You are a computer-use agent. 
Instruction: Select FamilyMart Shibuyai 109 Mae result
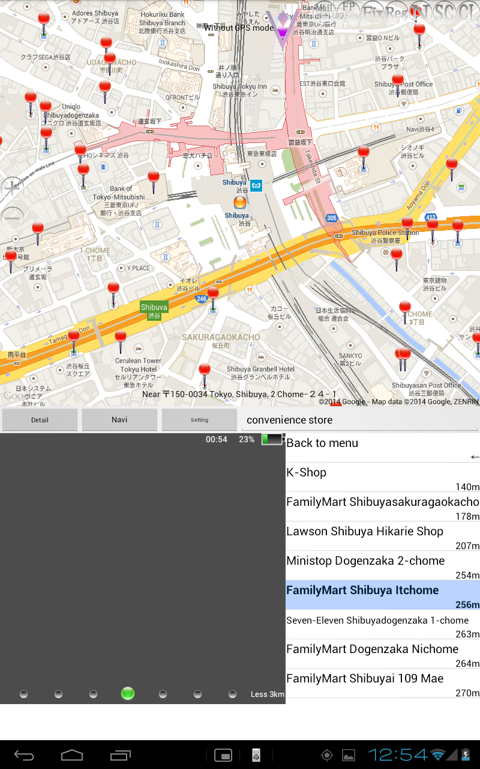[383, 683]
